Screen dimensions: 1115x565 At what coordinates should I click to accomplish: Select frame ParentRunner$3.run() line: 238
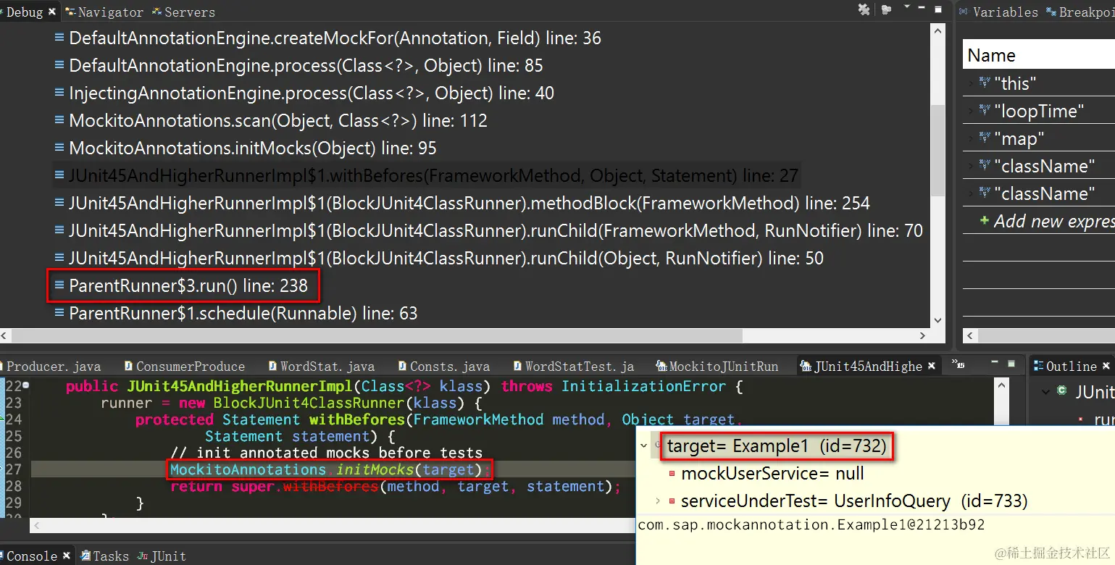click(x=188, y=286)
